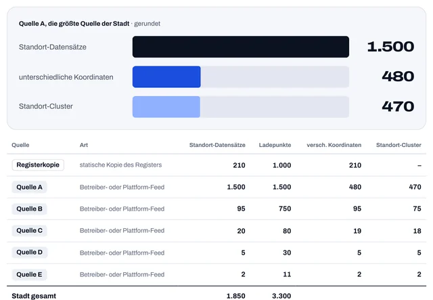Click Quelle B's 'Betreiber- oder Plattform-Feed' cell

point(122,209)
